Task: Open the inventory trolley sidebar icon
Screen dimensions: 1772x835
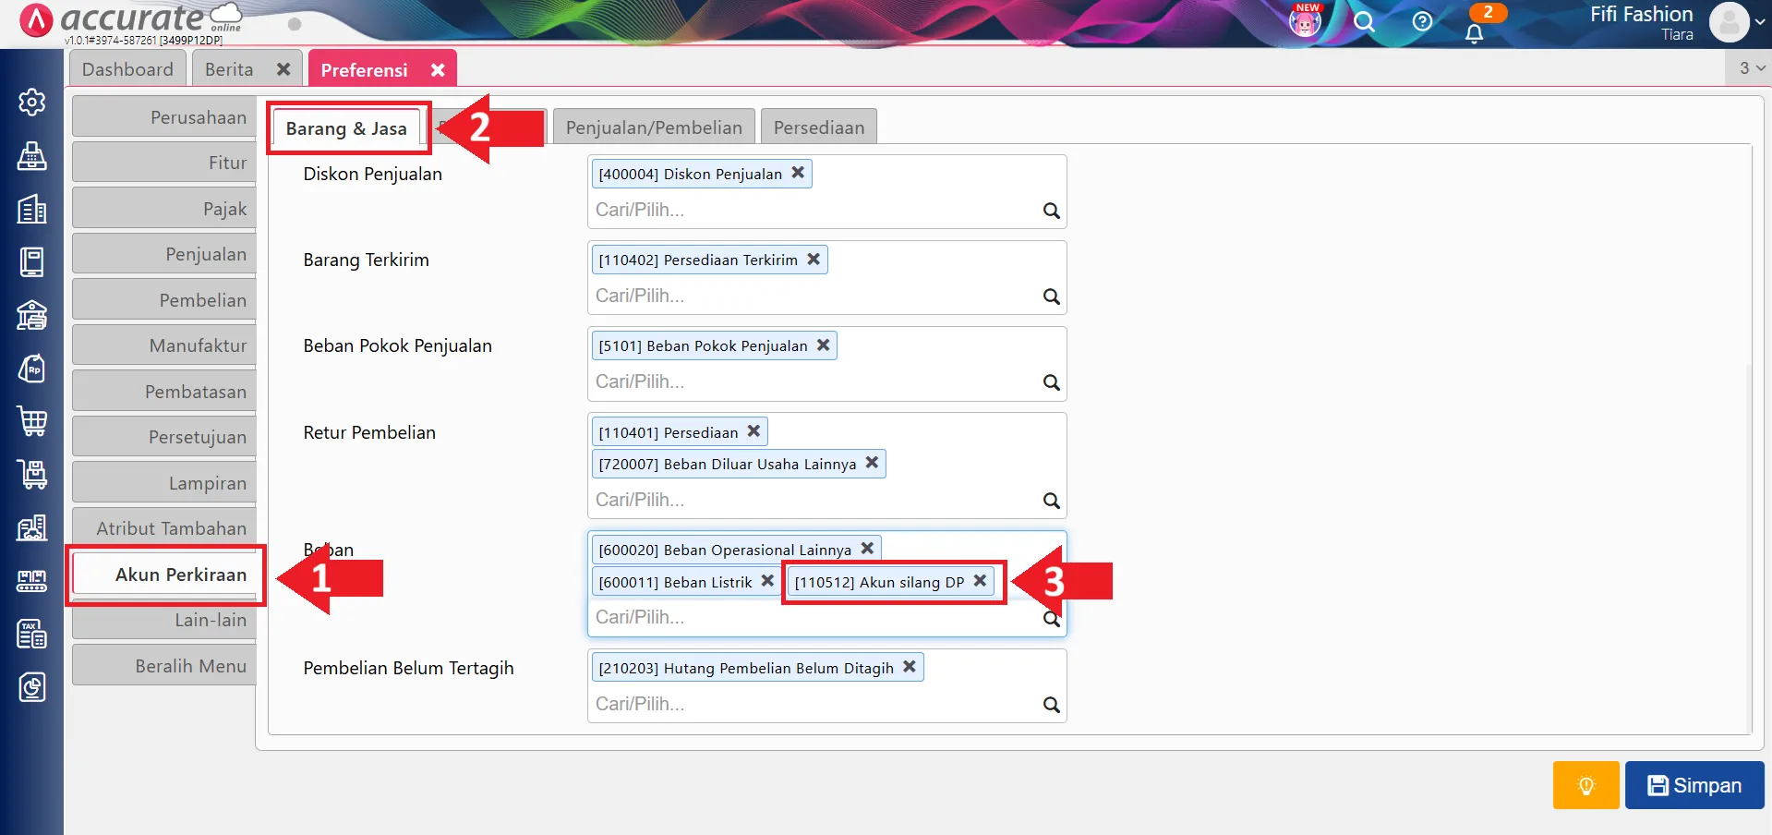Action: (32, 475)
